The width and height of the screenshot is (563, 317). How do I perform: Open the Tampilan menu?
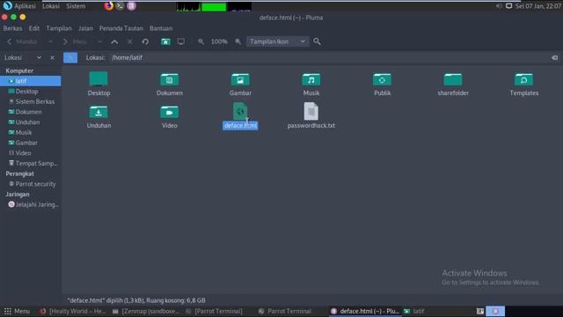pos(59,28)
